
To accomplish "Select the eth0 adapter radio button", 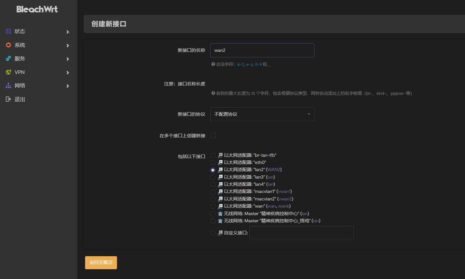I will coord(213,163).
